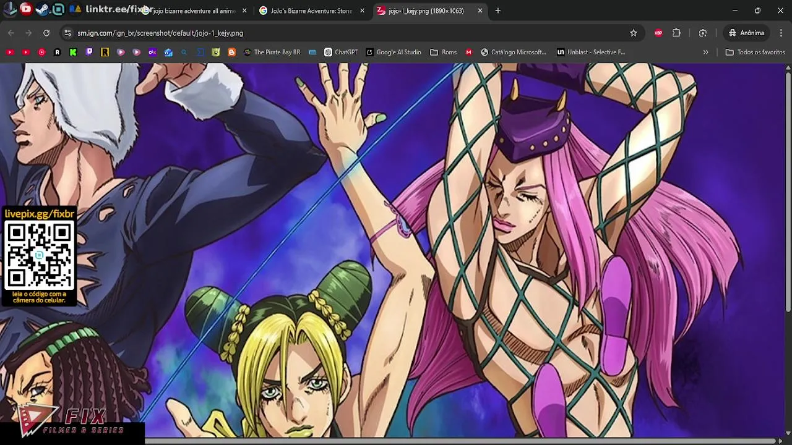Click the Google Lens search icon
This screenshot has width=792, height=445.
703,33
